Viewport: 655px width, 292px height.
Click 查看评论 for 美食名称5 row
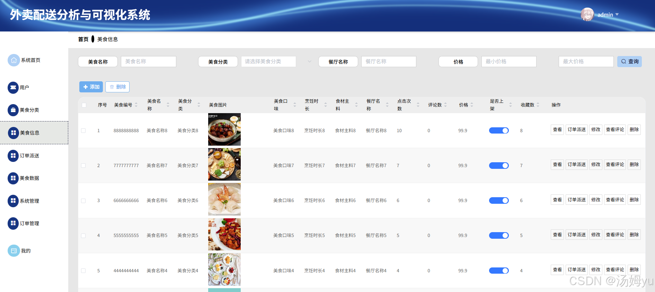(x=615, y=235)
